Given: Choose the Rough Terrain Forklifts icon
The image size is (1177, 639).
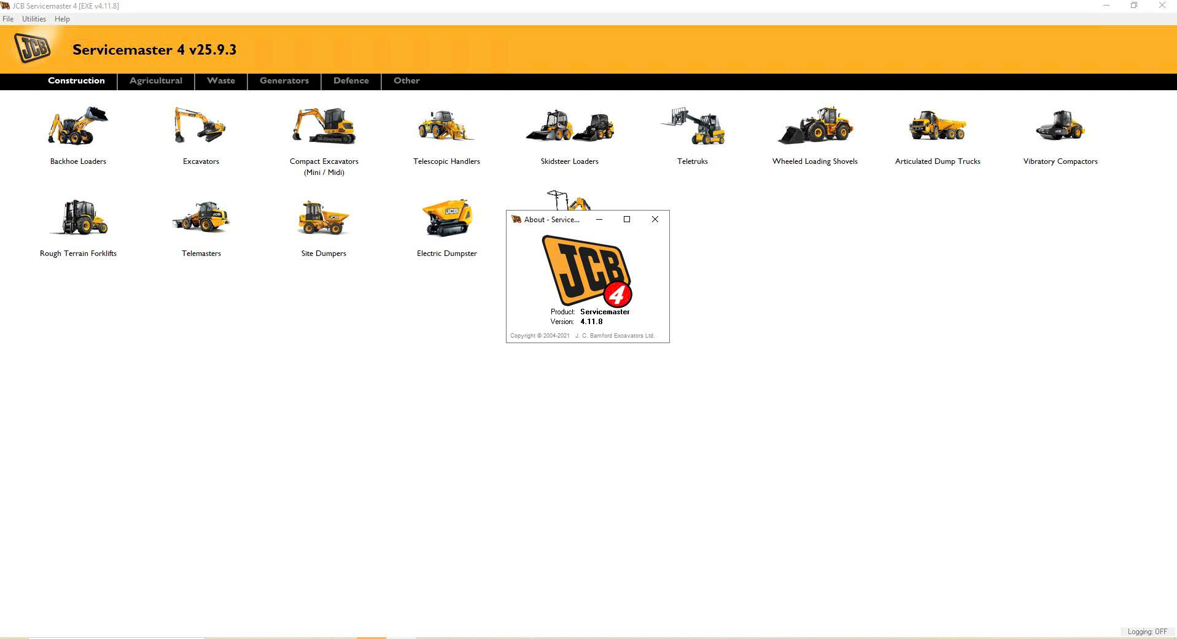Looking at the screenshot, I should [79, 217].
